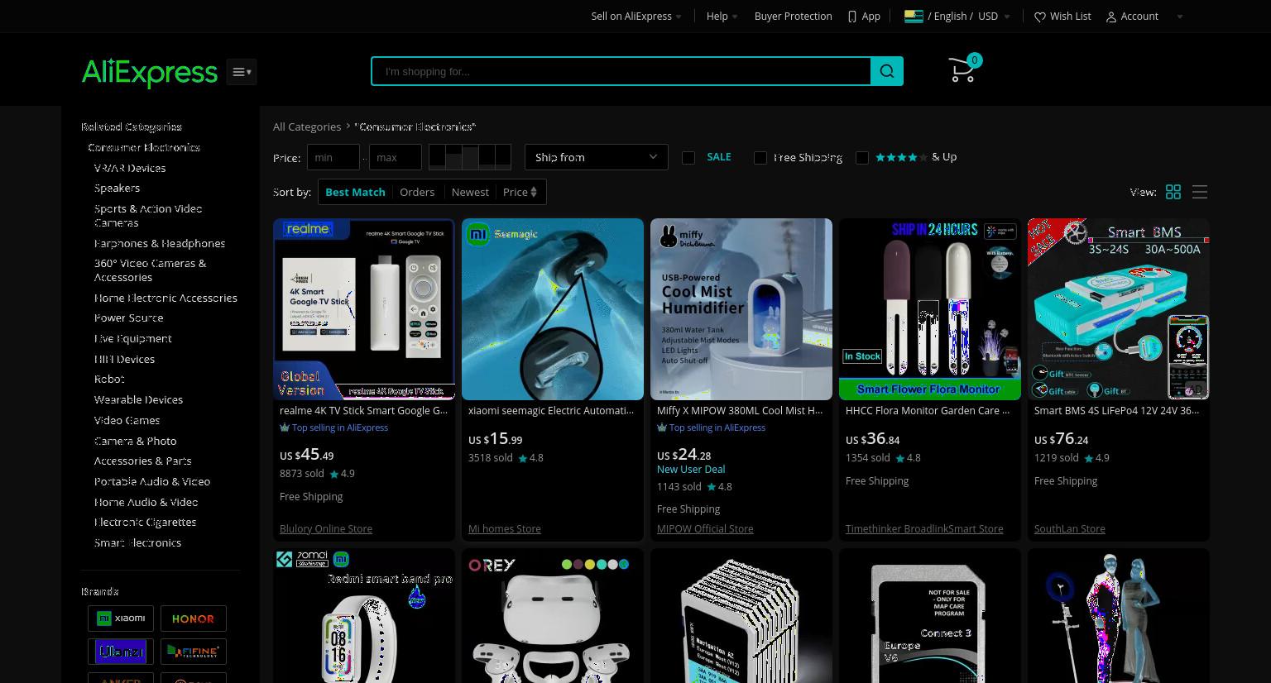
Task: Open Earphones & Headphones category
Action: coord(160,243)
